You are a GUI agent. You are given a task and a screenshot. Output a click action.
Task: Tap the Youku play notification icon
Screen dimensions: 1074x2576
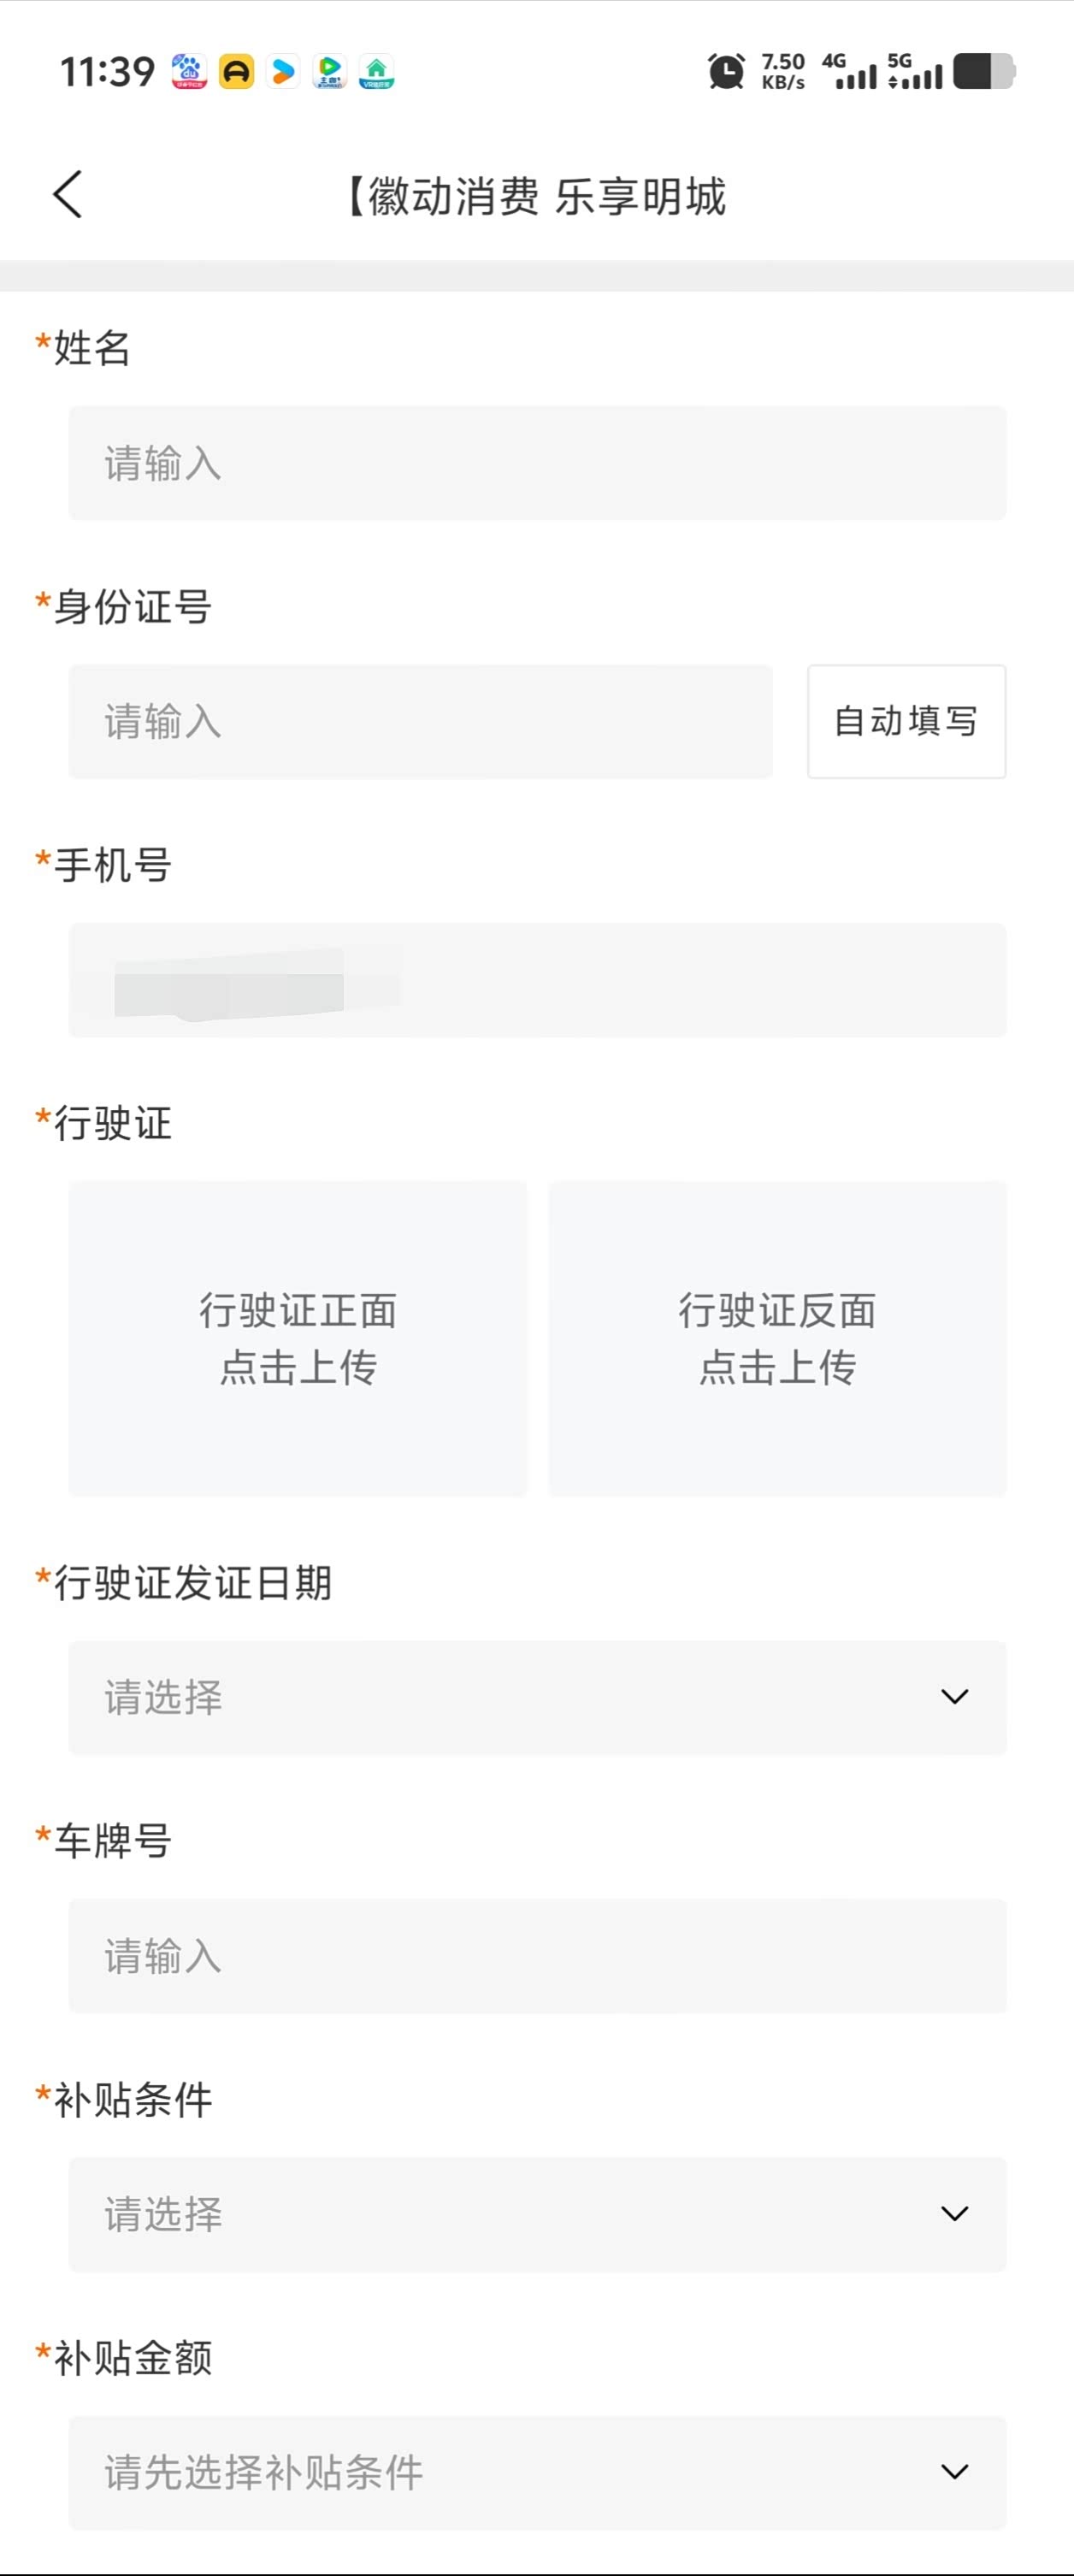(283, 71)
